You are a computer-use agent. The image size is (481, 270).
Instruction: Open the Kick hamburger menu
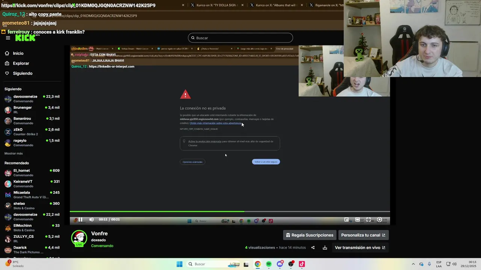click(8, 38)
